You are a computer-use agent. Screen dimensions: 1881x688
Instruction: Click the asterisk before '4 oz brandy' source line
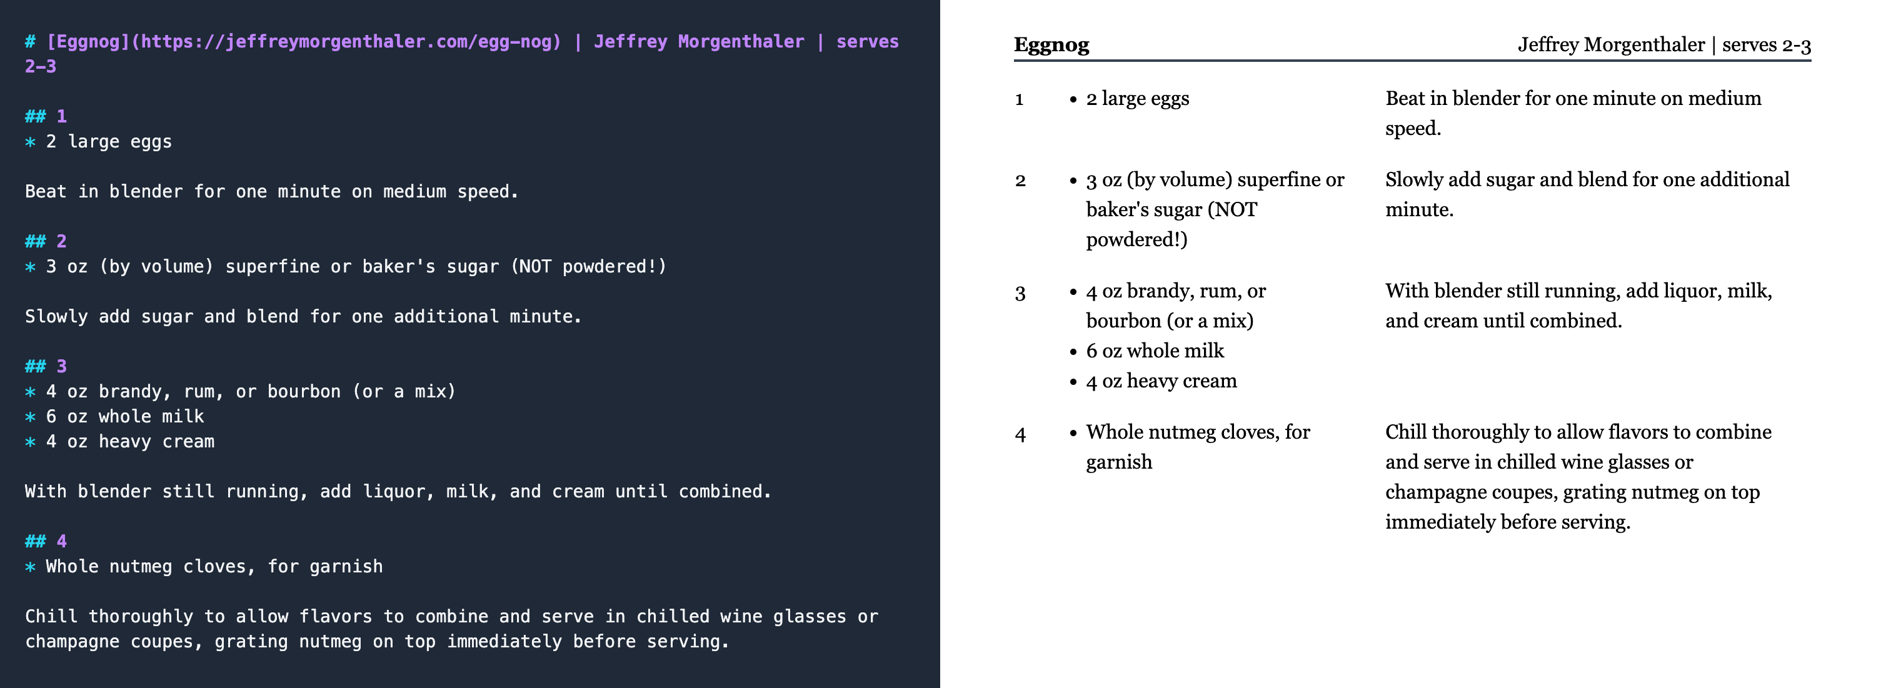30,392
